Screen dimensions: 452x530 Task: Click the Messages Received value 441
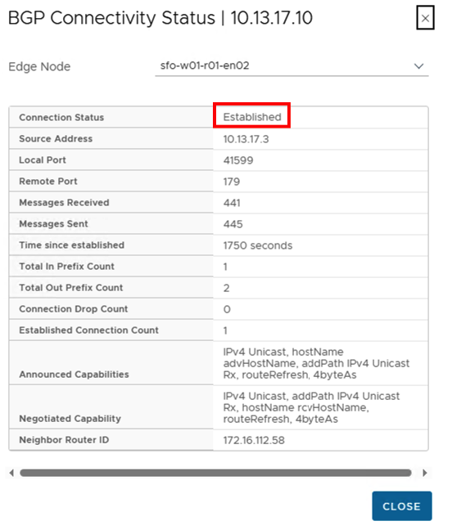232,203
